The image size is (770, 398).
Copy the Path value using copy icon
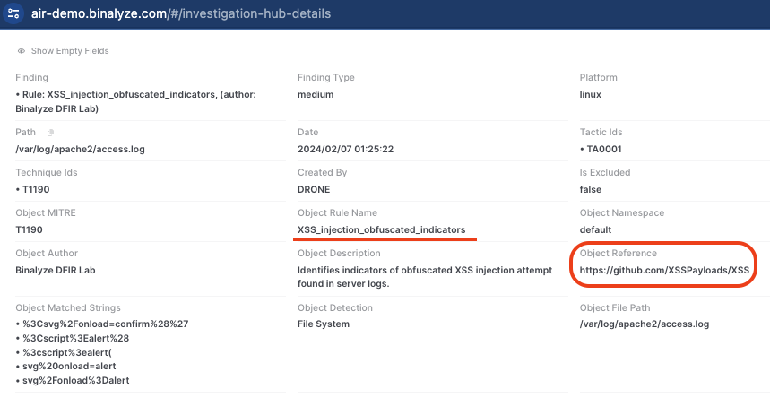[51, 133]
